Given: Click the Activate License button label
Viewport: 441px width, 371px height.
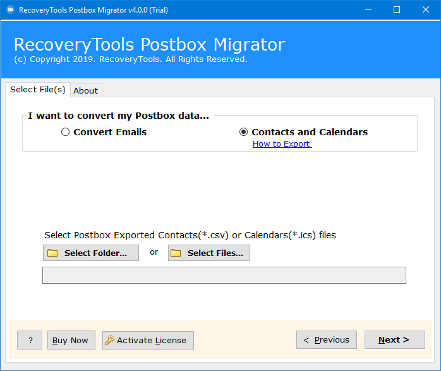Looking at the screenshot, I should coord(152,340).
